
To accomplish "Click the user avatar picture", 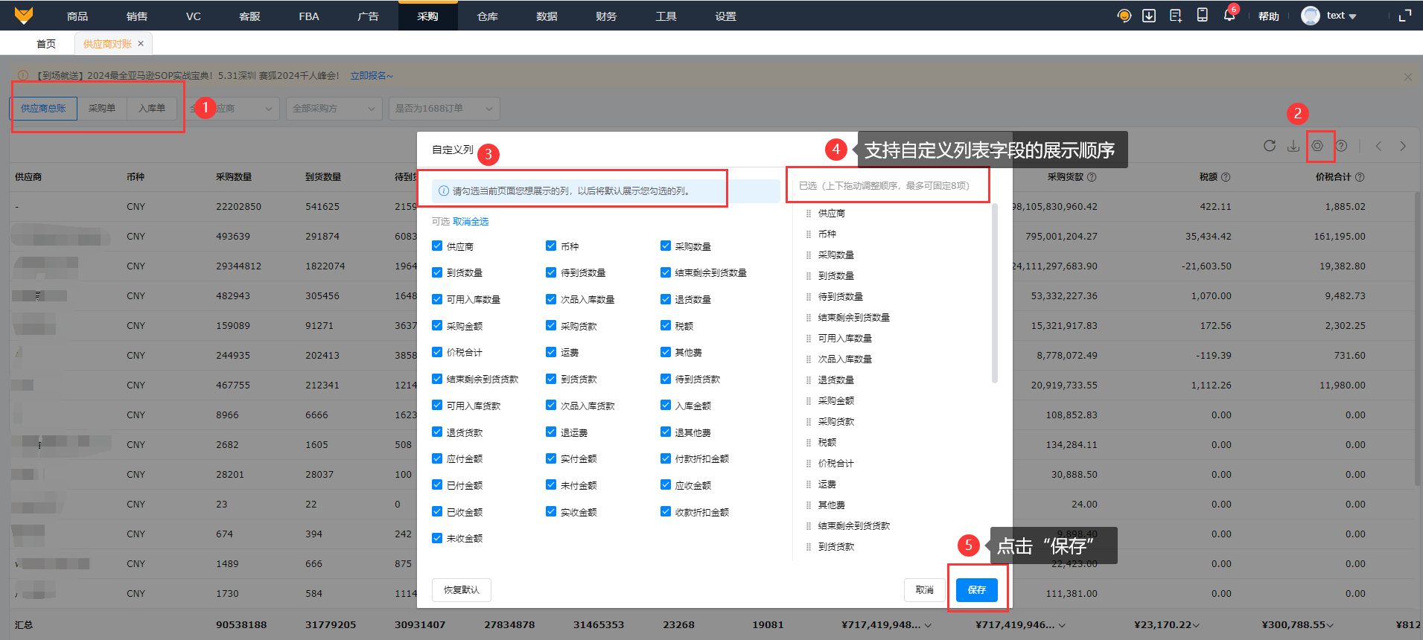I will 1311,16.
